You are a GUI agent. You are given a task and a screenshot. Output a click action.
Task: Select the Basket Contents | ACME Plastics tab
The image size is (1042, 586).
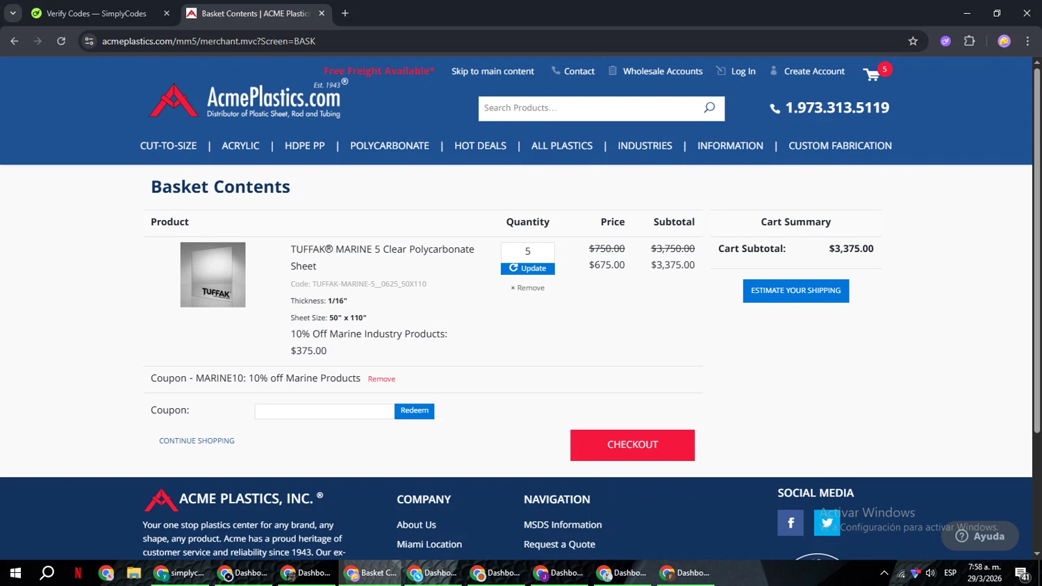(256, 13)
